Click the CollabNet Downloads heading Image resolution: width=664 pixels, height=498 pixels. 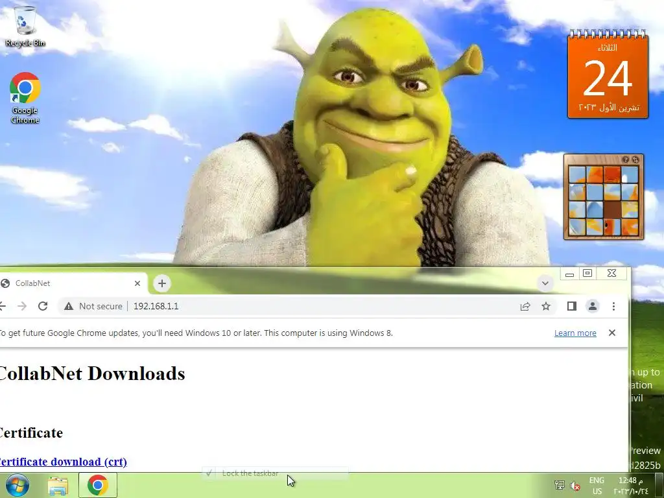[x=91, y=373]
